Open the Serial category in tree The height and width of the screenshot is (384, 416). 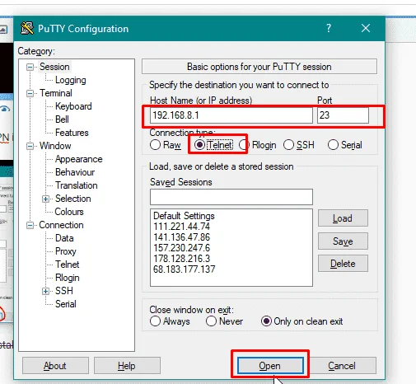65,304
